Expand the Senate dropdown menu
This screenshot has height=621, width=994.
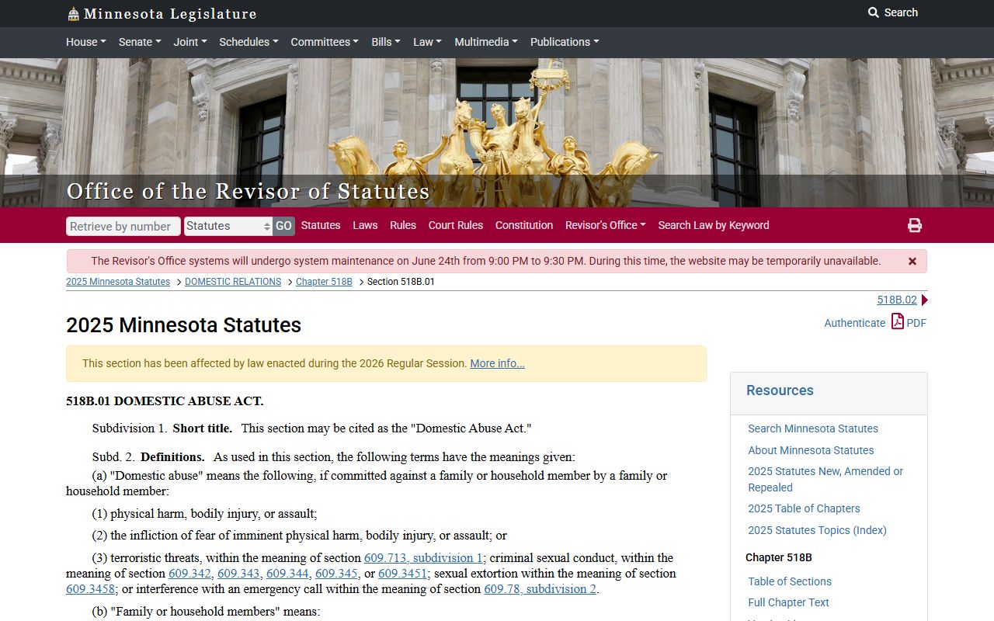click(140, 42)
